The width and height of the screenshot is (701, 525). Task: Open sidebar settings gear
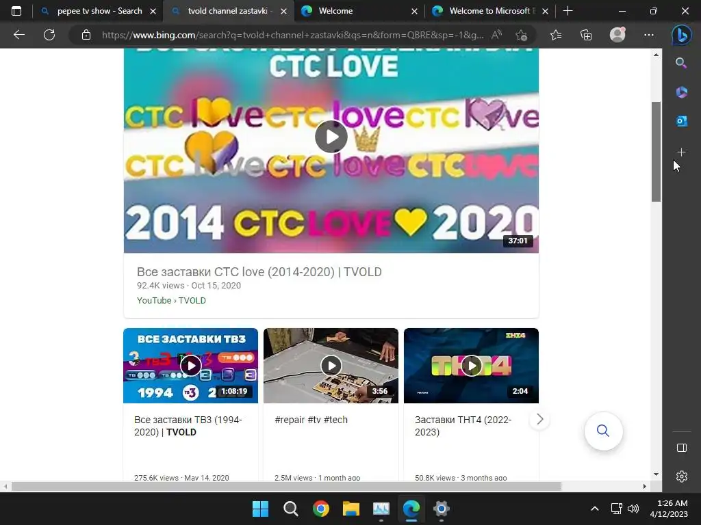tap(681, 476)
